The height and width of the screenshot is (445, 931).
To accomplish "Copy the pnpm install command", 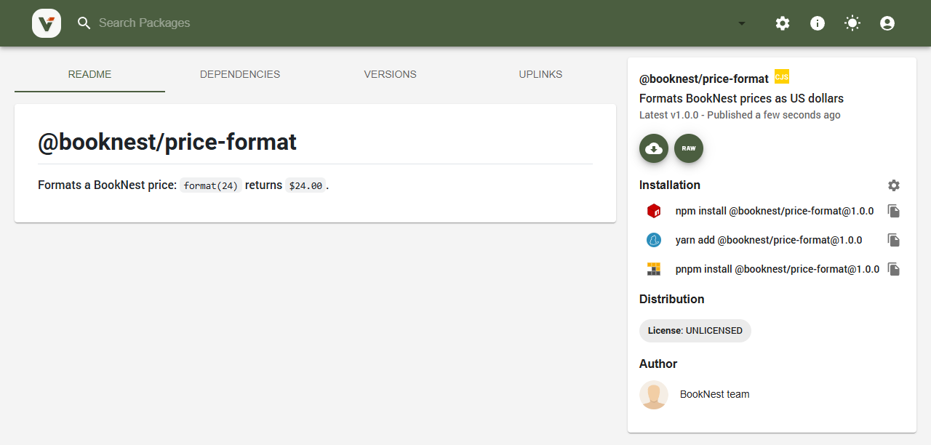I will [894, 269].
